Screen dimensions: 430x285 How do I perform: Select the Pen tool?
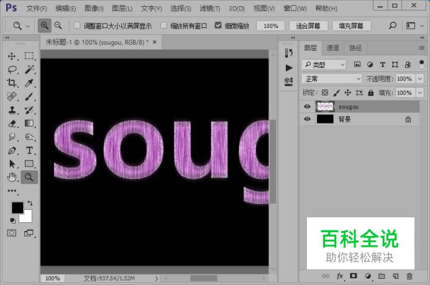click(x=12, y=150)
